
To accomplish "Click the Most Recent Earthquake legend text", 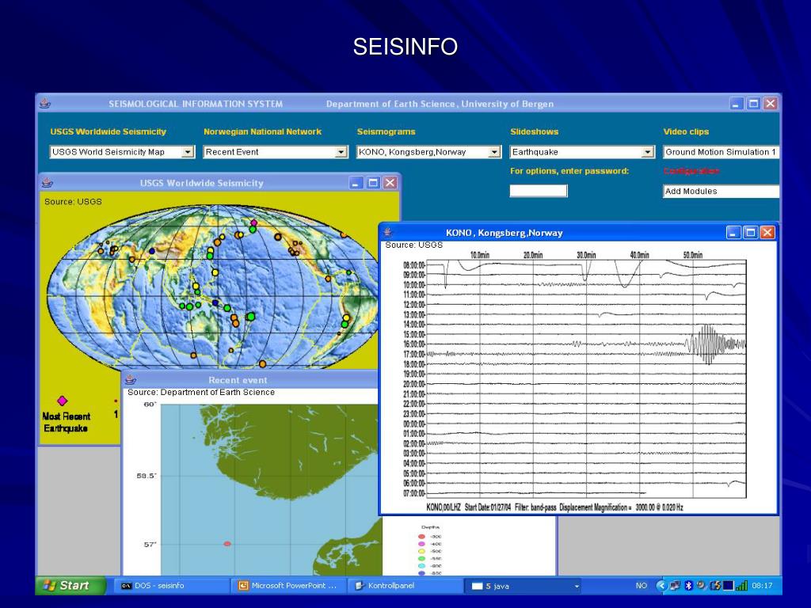I will (66, 423).
